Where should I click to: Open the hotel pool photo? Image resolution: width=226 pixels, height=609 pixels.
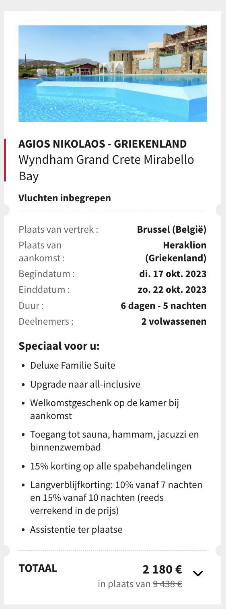(x=113, y=73)
